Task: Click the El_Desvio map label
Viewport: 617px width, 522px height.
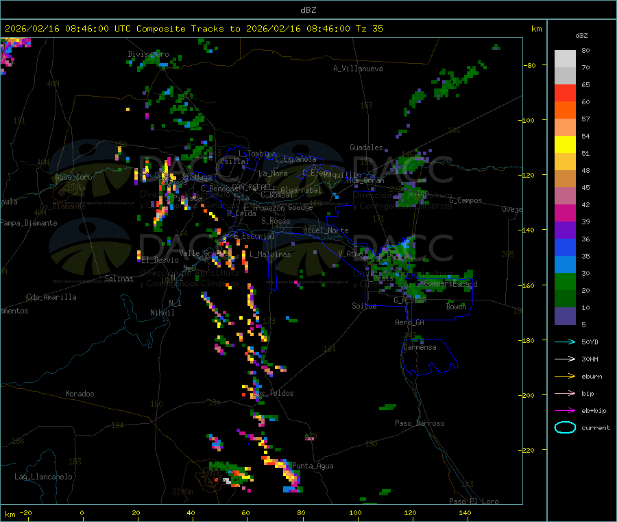Action: coord(160,260)
